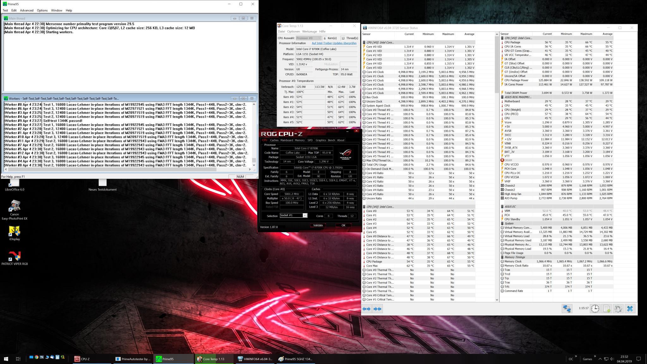Open HWiNFO sensor settings gear icon
The width and height of the screenshot is (647, 364).
pos(618,309)
